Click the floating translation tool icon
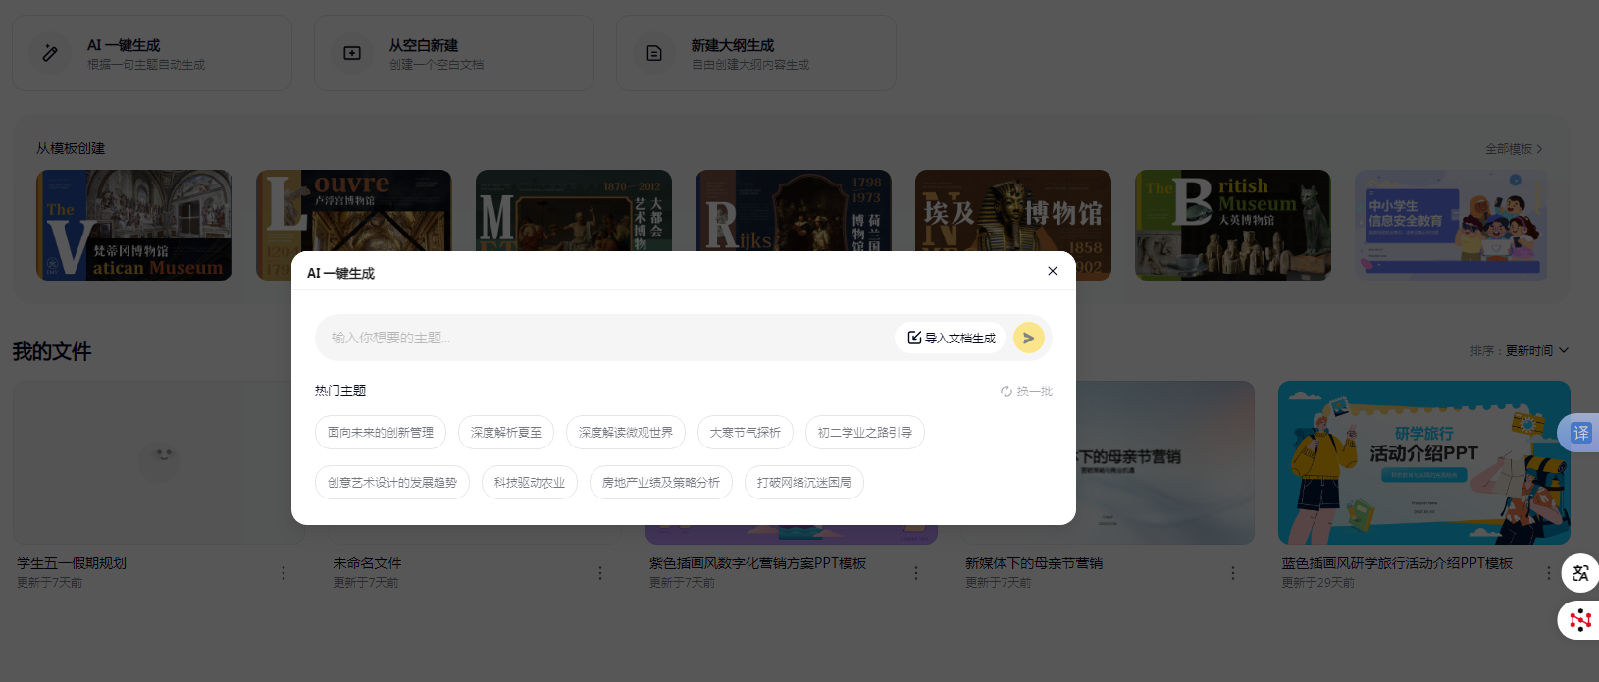 1579,573
